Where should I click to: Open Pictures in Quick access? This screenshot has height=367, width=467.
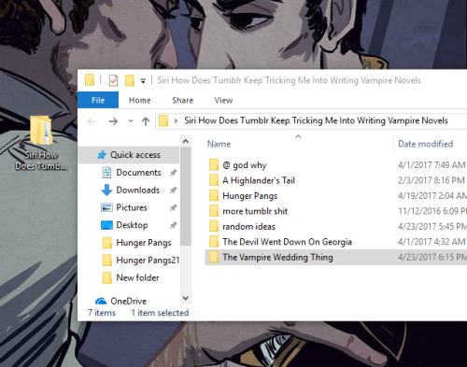(132, 207)
